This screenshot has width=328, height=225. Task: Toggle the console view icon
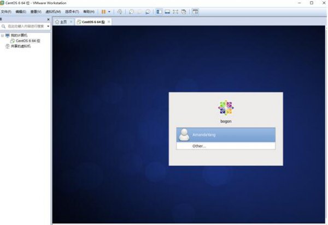tap(195, 11)
